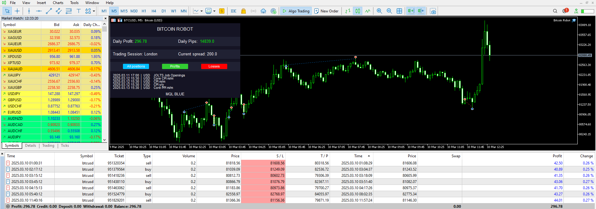The height and width of the screenshot is (209, 596).
Task: Open the search magnifier in toolbar
Action: (x=555, y=11)
